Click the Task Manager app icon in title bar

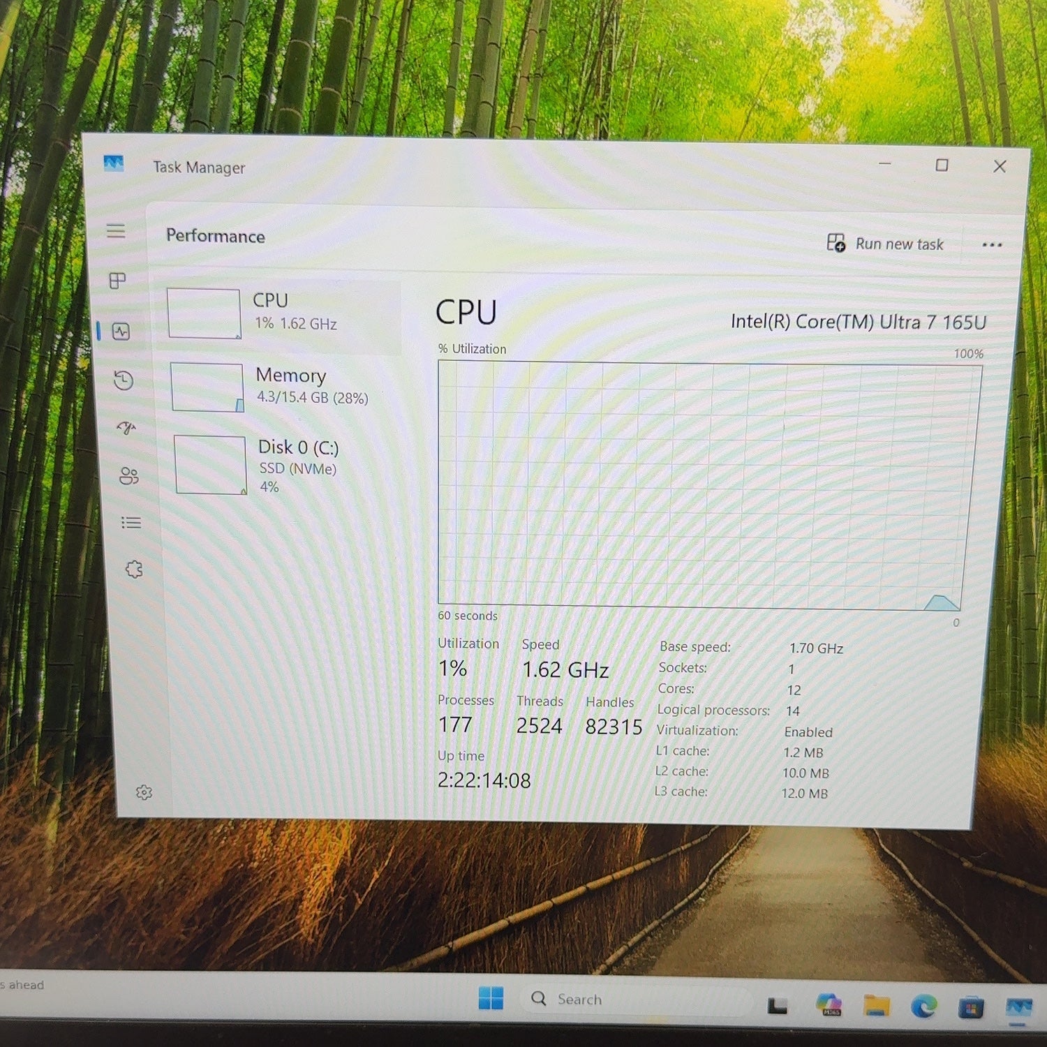click(114, 163)
